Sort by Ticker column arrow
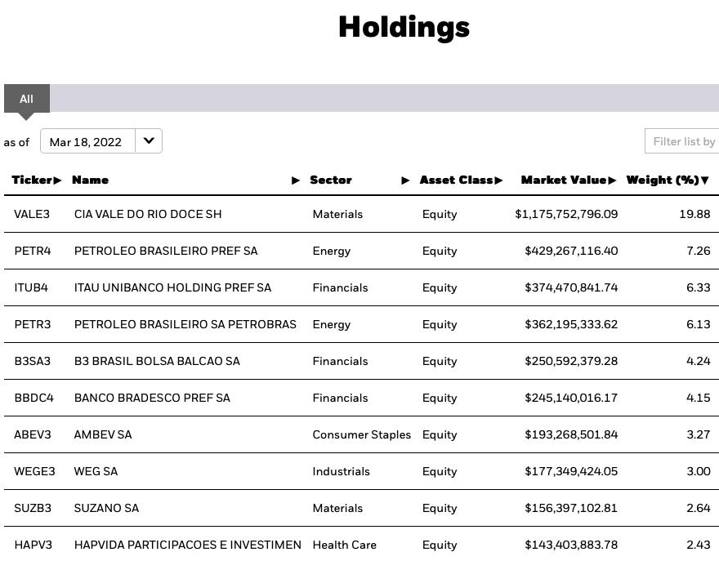The image size is (719, 561). click(x=57, y=180)
